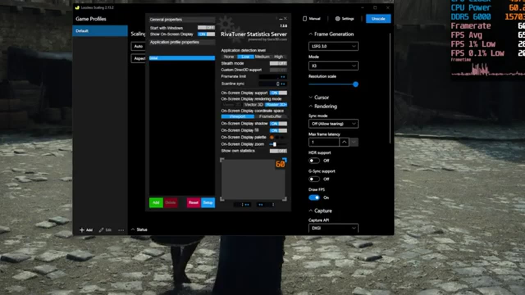
Task: Open the Manual in Lossless Scaling
Action: pyautogui.click(x=311, y=18)
